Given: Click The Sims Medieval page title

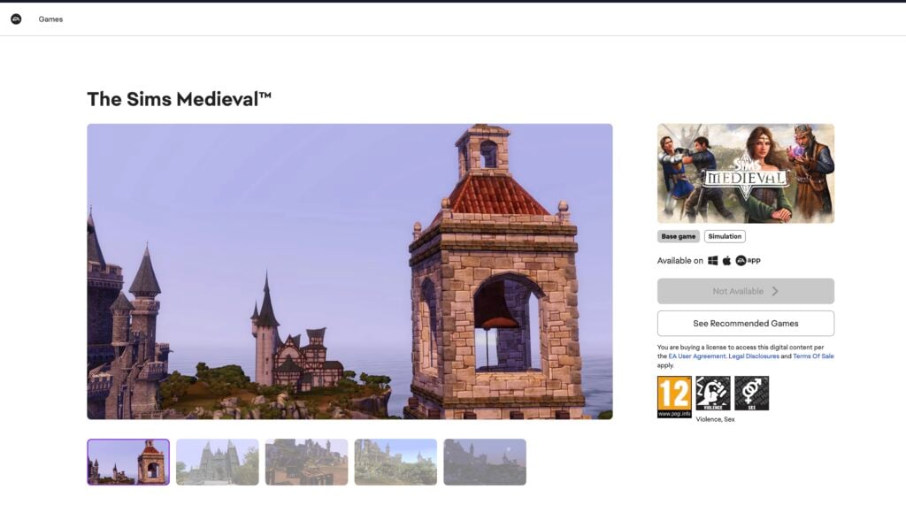Looking at the screenshot, I should (179, 99).
